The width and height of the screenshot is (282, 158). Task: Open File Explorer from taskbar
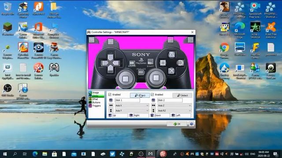[x=45, y=154]
